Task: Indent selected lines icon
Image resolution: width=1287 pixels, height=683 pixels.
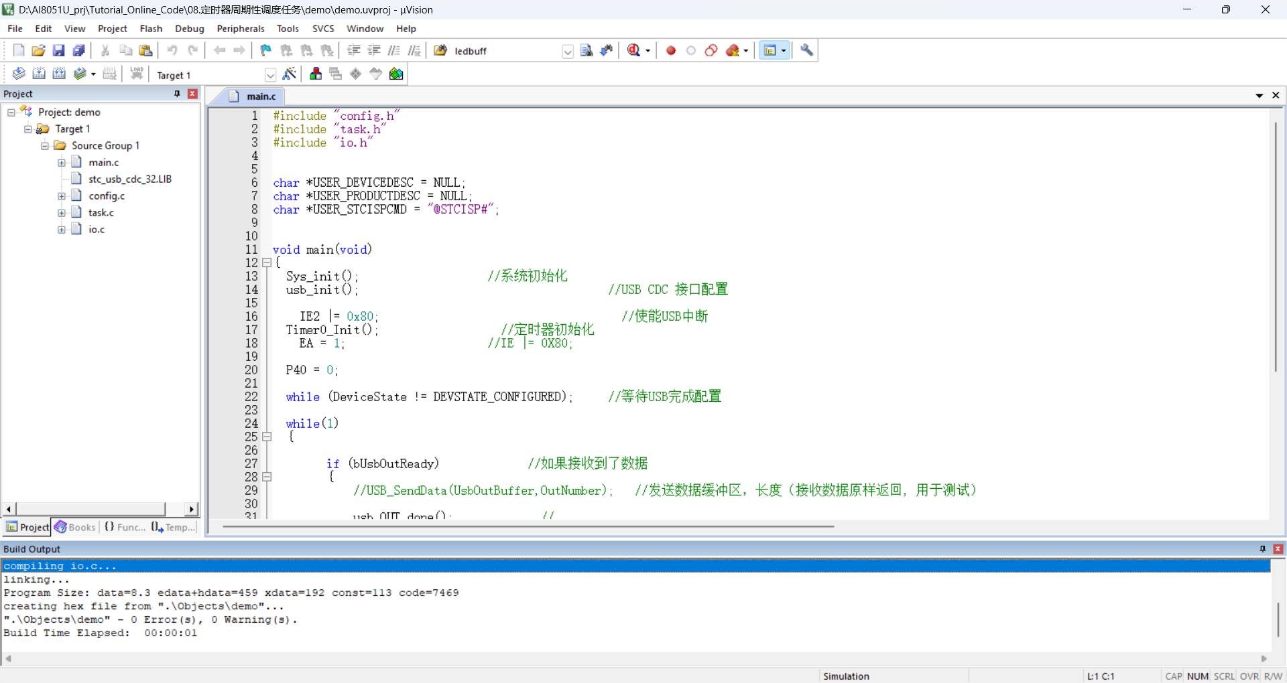Action: click(354, 50)
